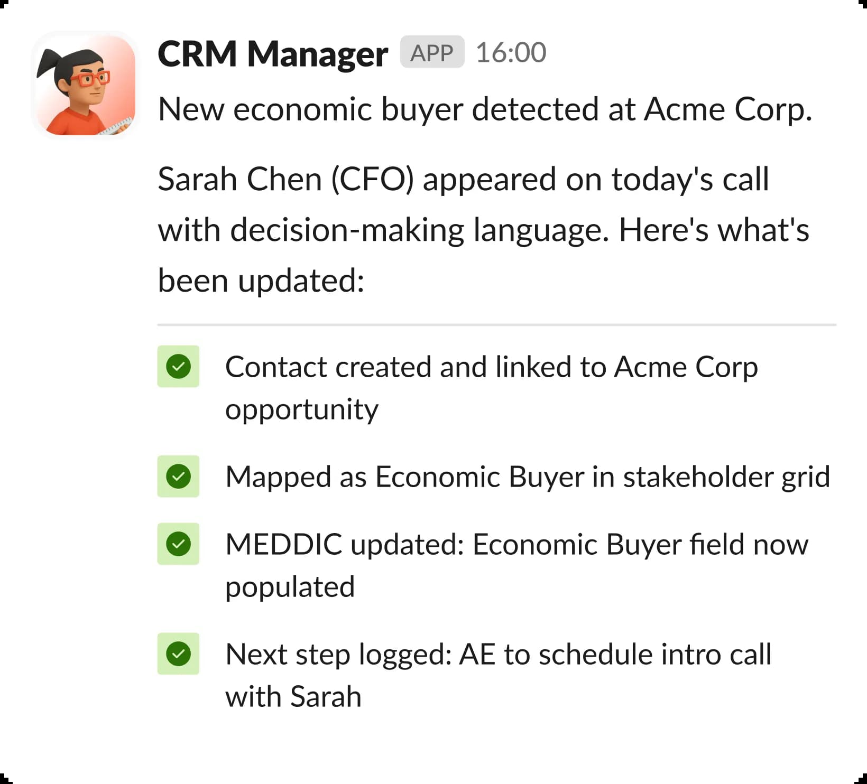Click the "been updated:" line

point(261,281)
